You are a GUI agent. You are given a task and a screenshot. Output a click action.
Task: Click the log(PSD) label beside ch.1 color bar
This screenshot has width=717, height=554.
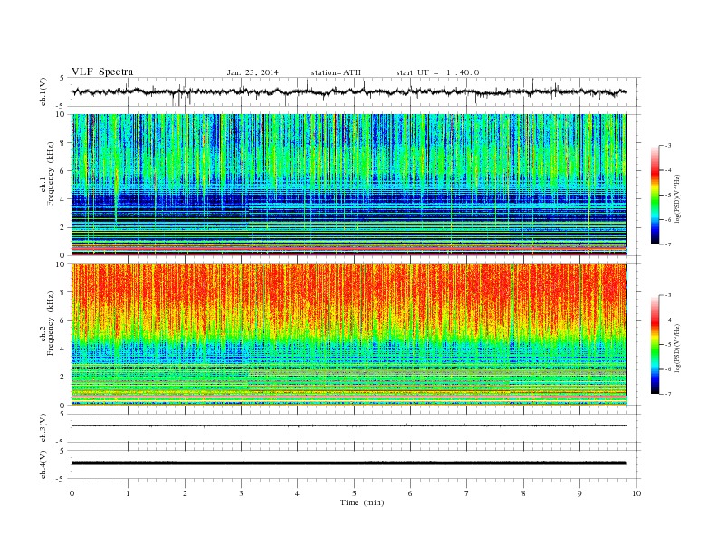678,198
